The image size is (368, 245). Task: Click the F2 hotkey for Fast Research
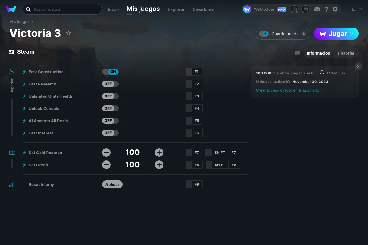(194, 84)
